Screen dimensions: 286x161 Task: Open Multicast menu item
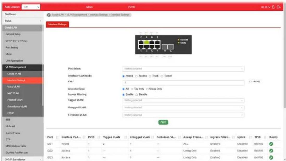click(x=10, y=126)
